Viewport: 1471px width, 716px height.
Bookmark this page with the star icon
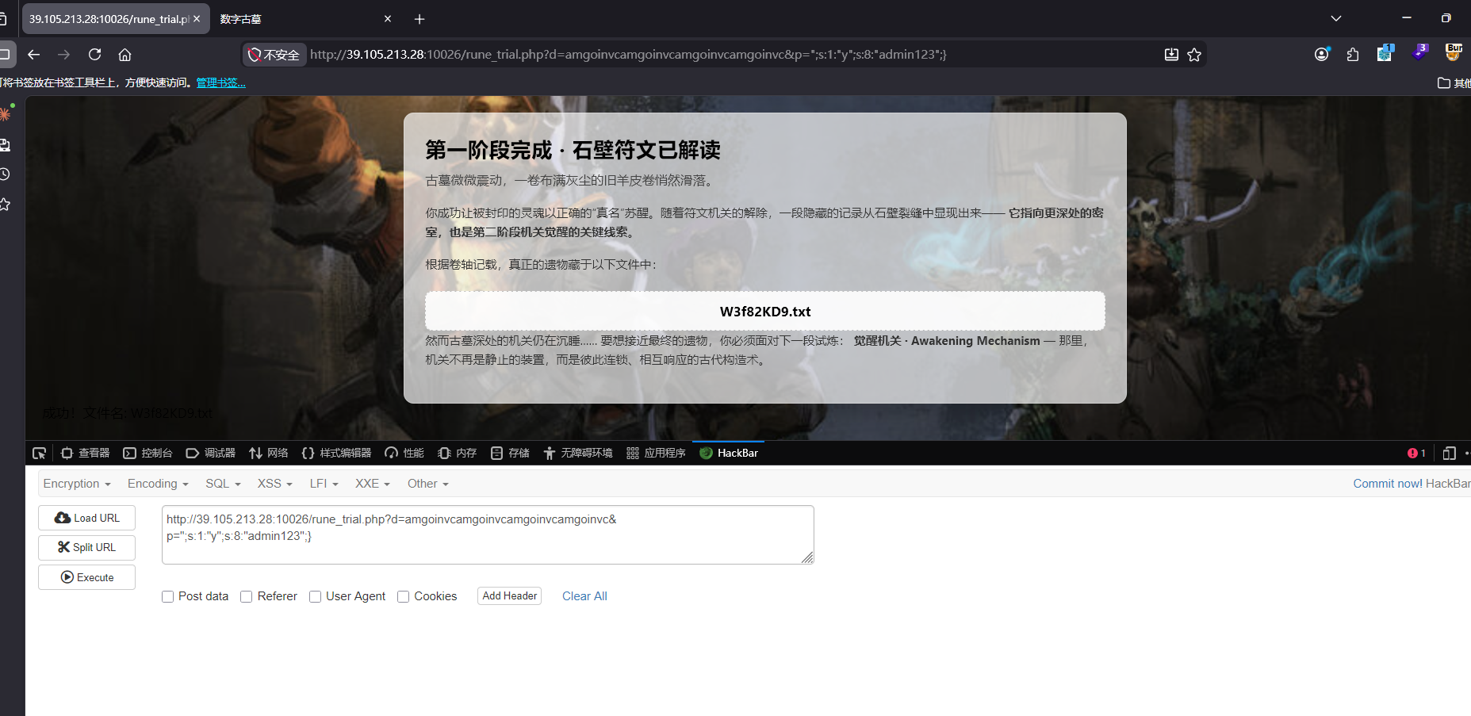1194,55
